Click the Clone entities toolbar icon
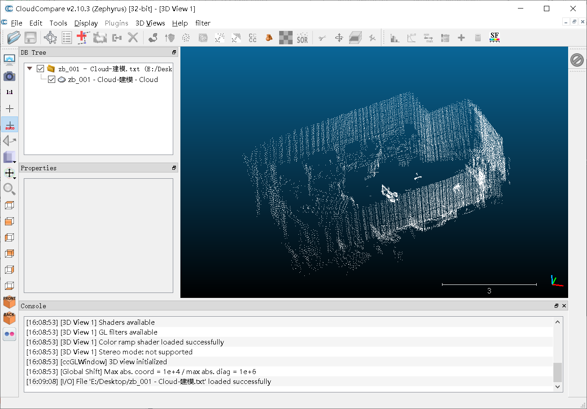 (x=99, y=38)
